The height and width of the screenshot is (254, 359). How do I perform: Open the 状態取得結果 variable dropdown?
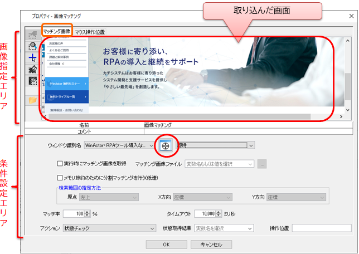(x=224, y=228)
